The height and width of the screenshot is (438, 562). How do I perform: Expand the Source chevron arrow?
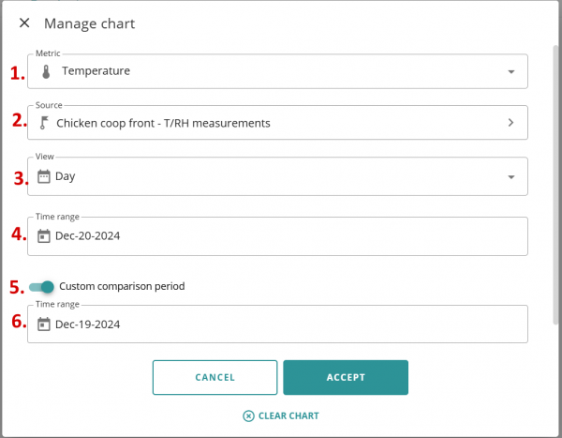[x=510, y=123]
